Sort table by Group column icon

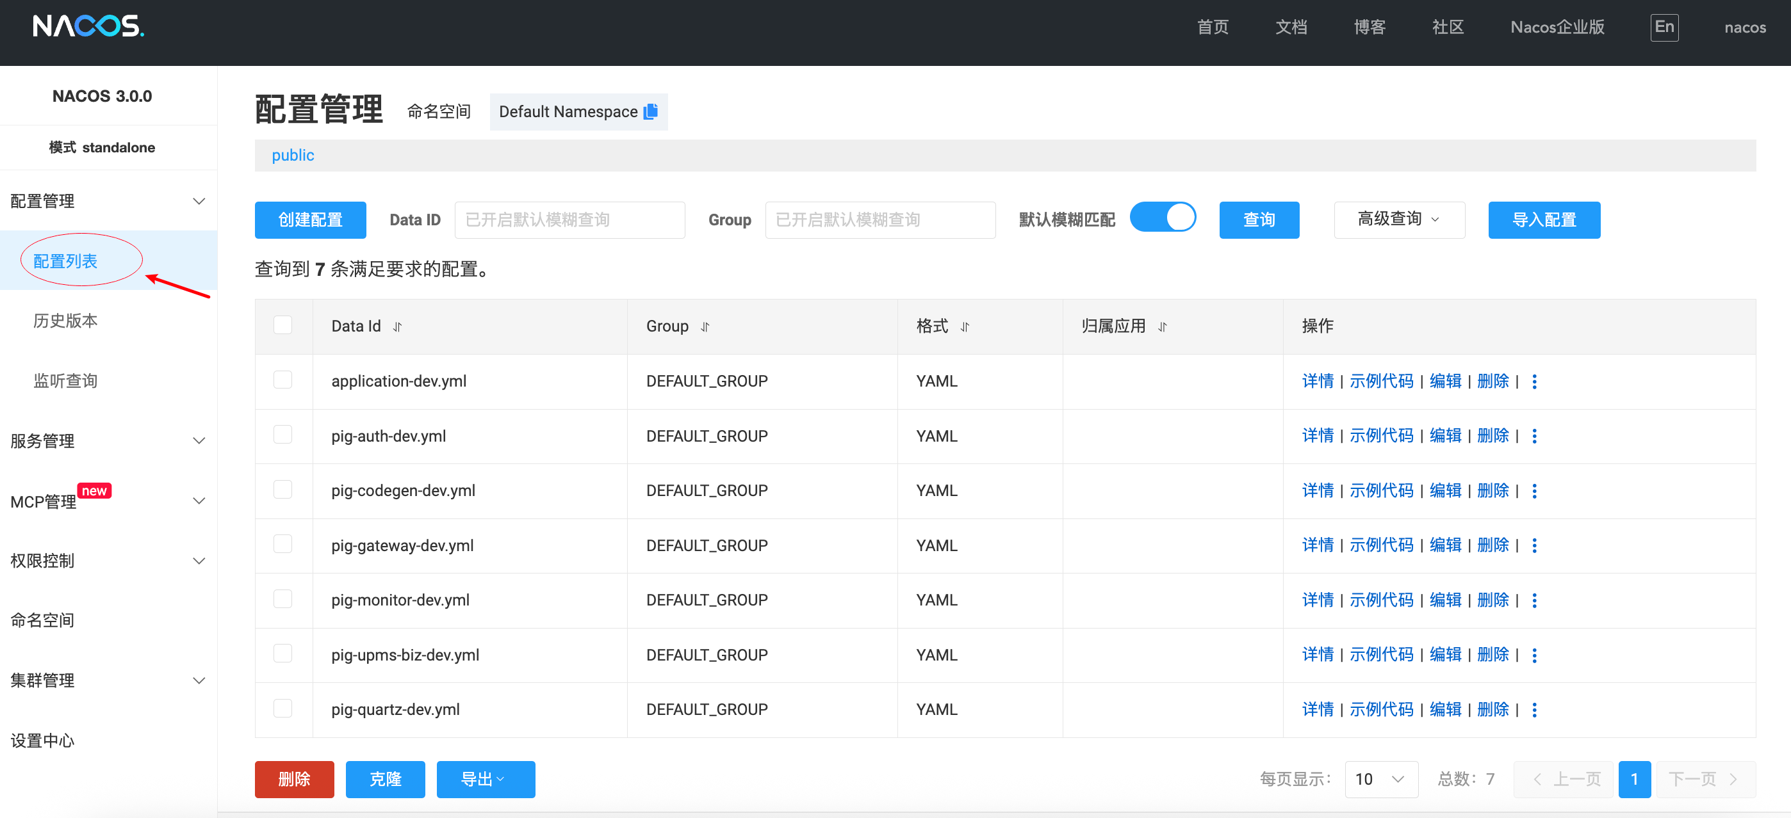(x=705, y=326)
